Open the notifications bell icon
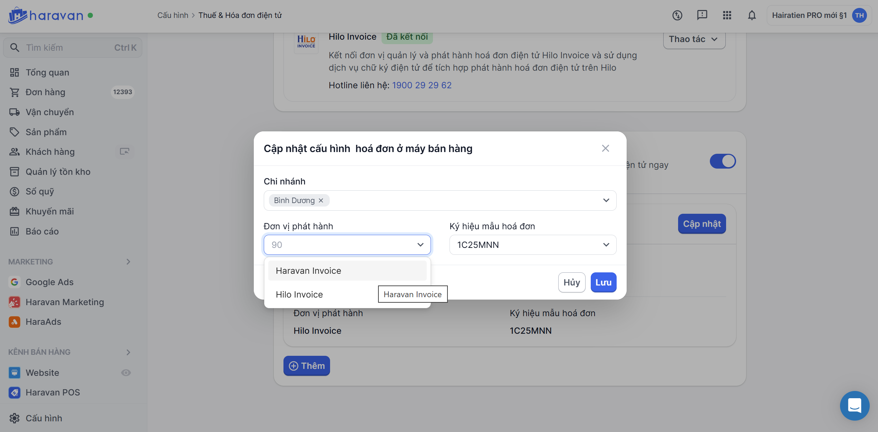This screenshot has height=432, width=878. tap(752, 15)
